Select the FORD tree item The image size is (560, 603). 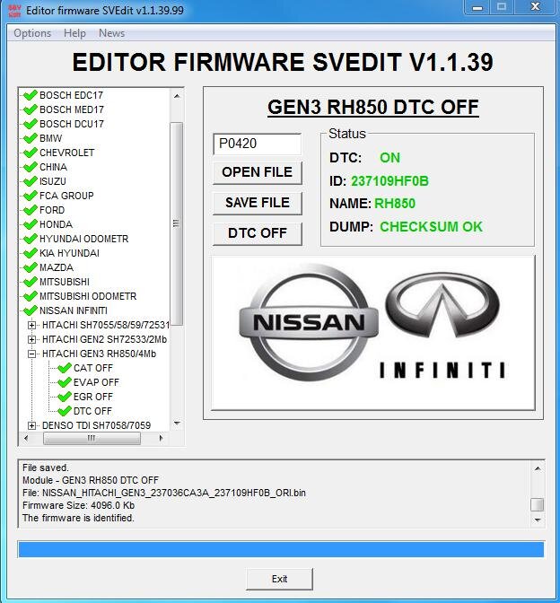click(x=52, y=210)
